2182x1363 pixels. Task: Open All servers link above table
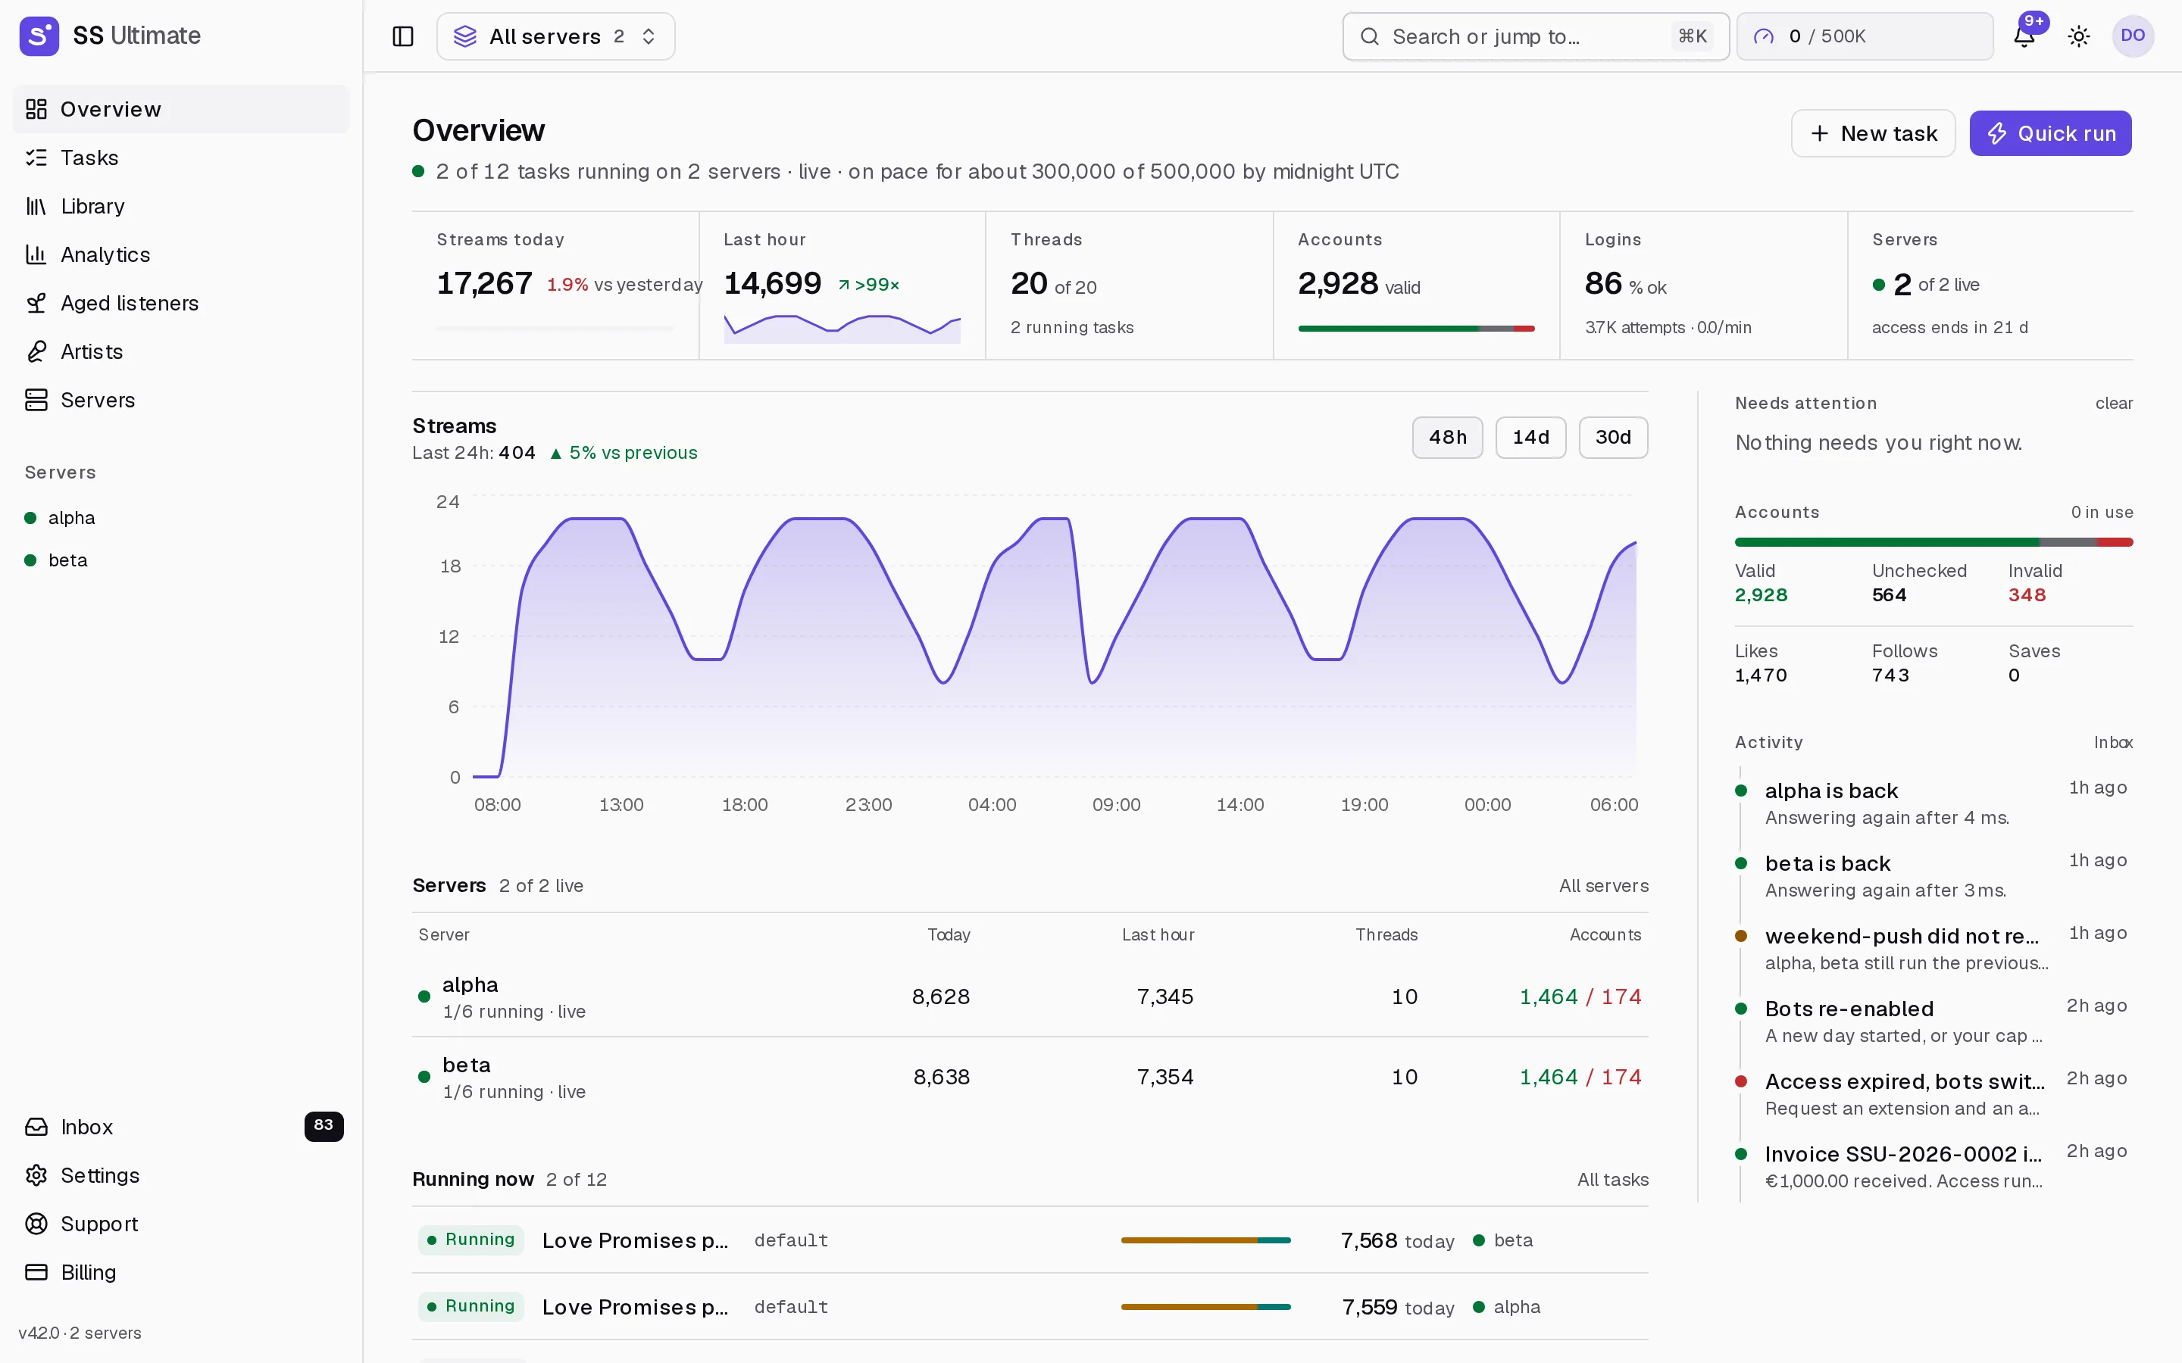click(1603, 885)
